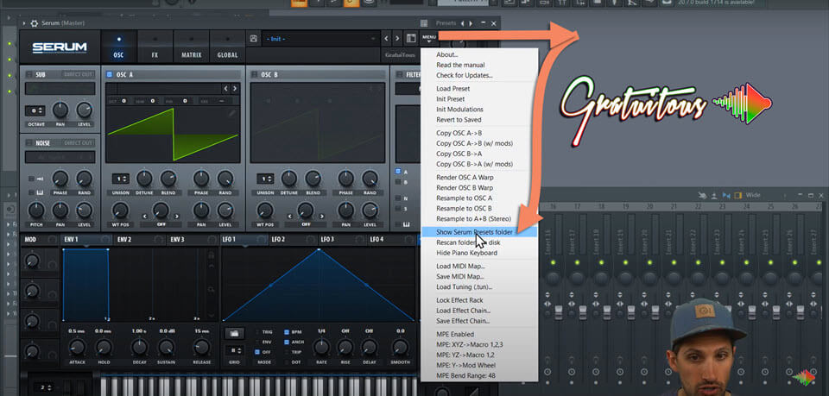Click the save preset floppy disk icon

253,39
